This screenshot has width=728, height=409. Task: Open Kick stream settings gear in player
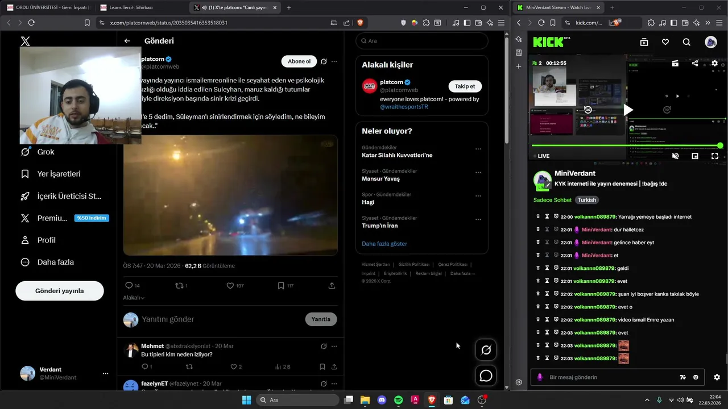point(715,63)
